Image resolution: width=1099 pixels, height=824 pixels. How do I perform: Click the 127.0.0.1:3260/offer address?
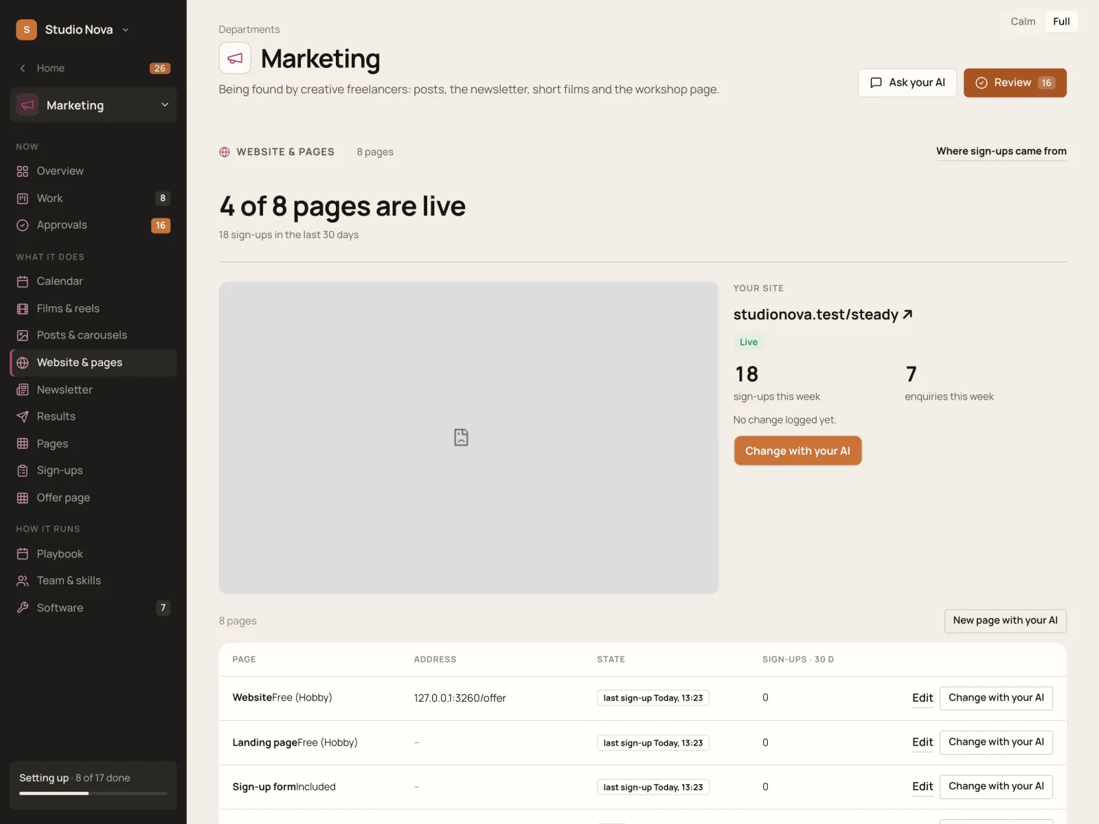[460, 698]
